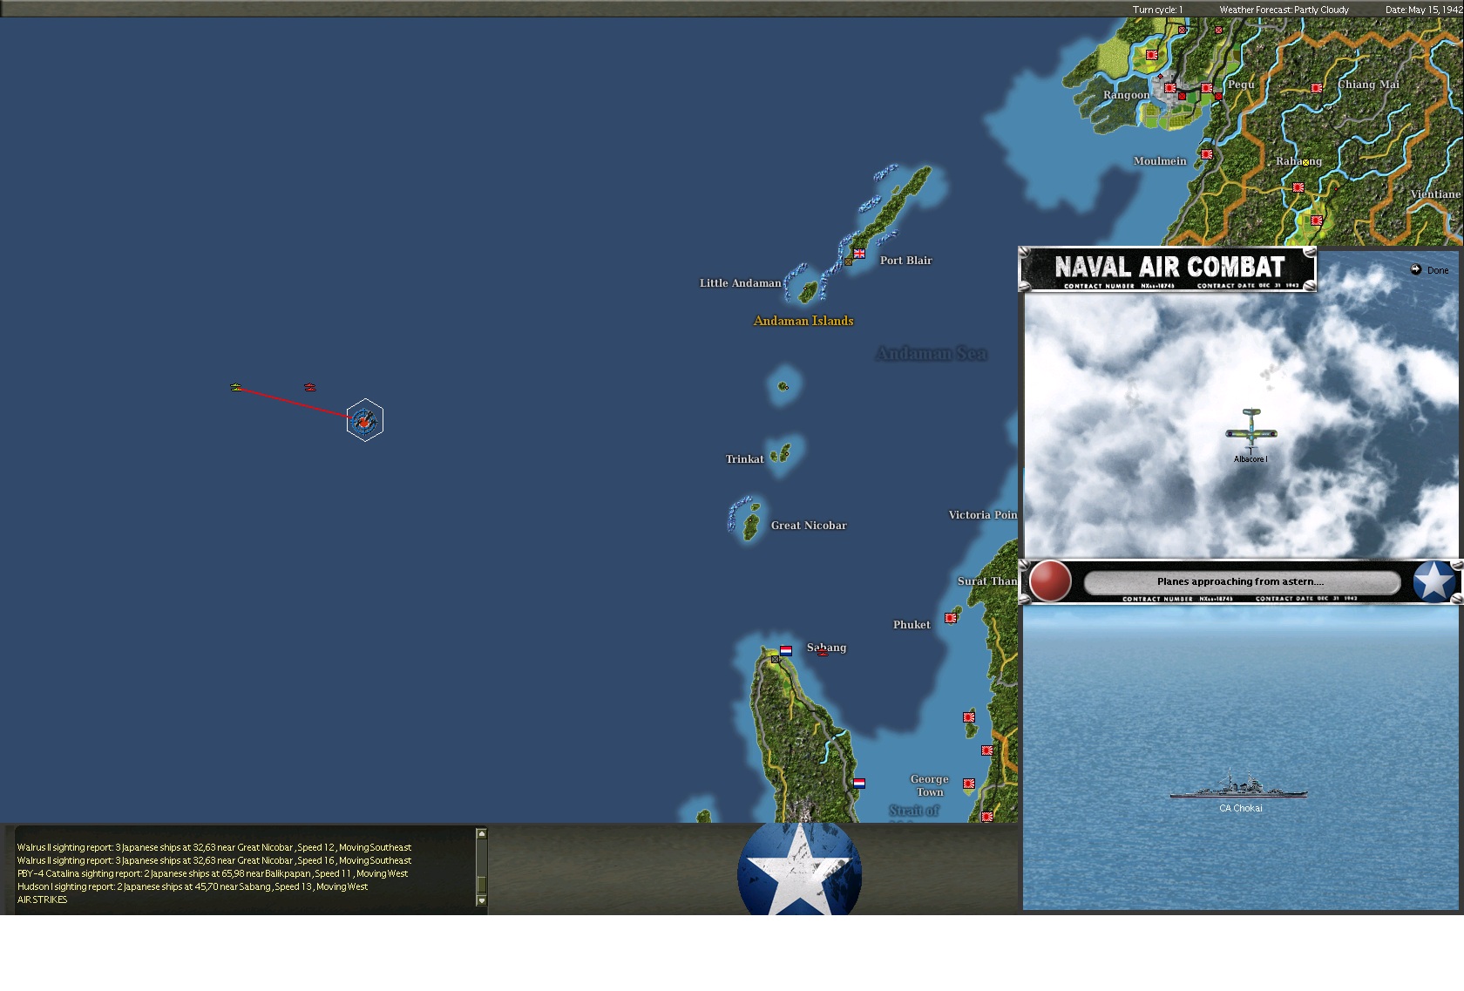Click the brown marker beside Port Blair's flag

coord(849,261)
